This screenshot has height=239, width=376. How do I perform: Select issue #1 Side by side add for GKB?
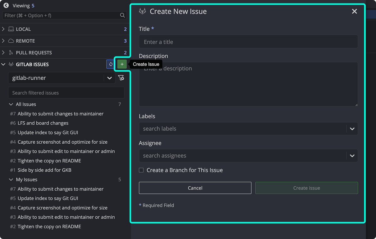click(x=43, y=170)
